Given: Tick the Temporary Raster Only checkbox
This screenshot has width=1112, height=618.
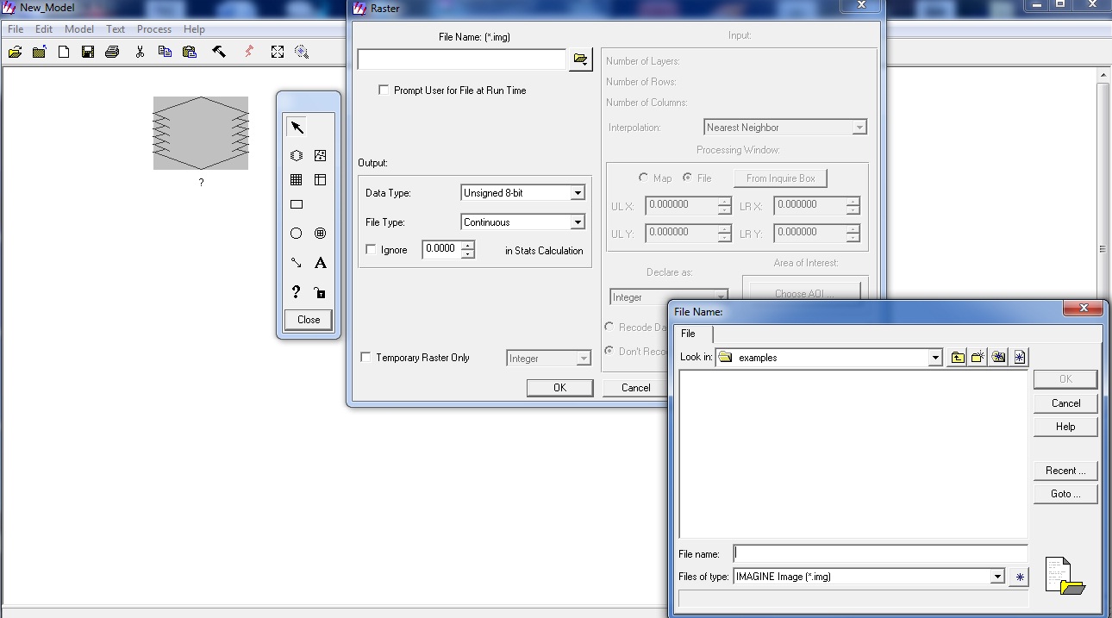Looking at the screenshot, I should [x=365, y=357].
